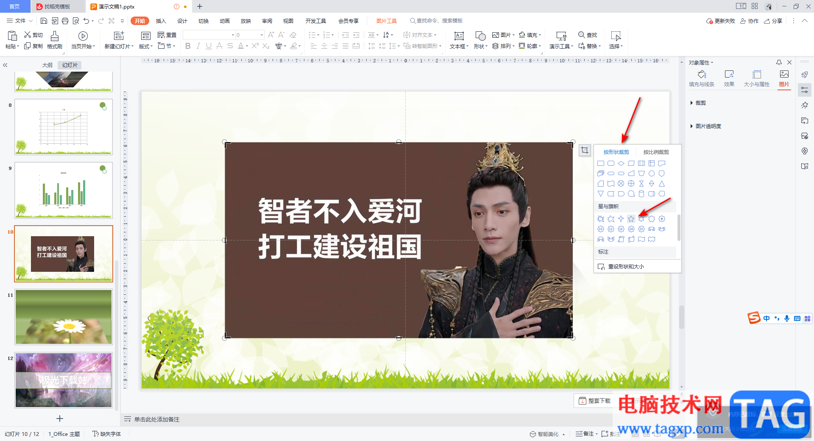Toggle underline formatting
The height and width of the screenshot is (441, 814).
click(x=209, y=46)
